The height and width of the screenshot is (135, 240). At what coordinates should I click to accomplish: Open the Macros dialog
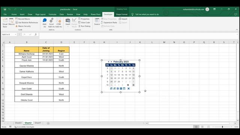(x=11, y=22)
